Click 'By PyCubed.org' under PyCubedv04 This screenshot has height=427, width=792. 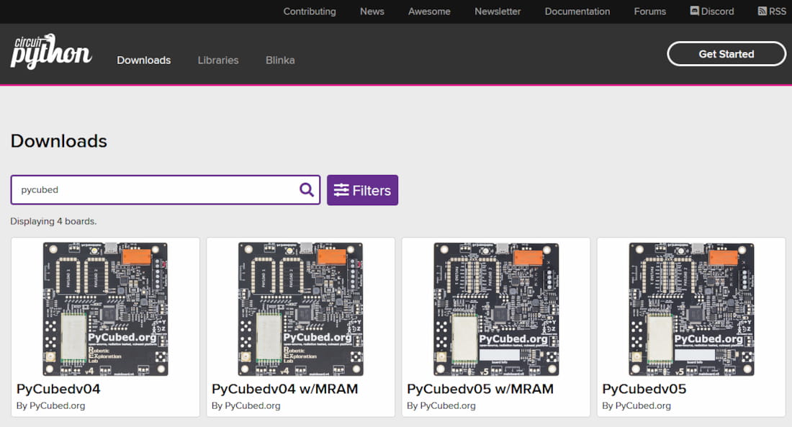[x=50, y=406]
